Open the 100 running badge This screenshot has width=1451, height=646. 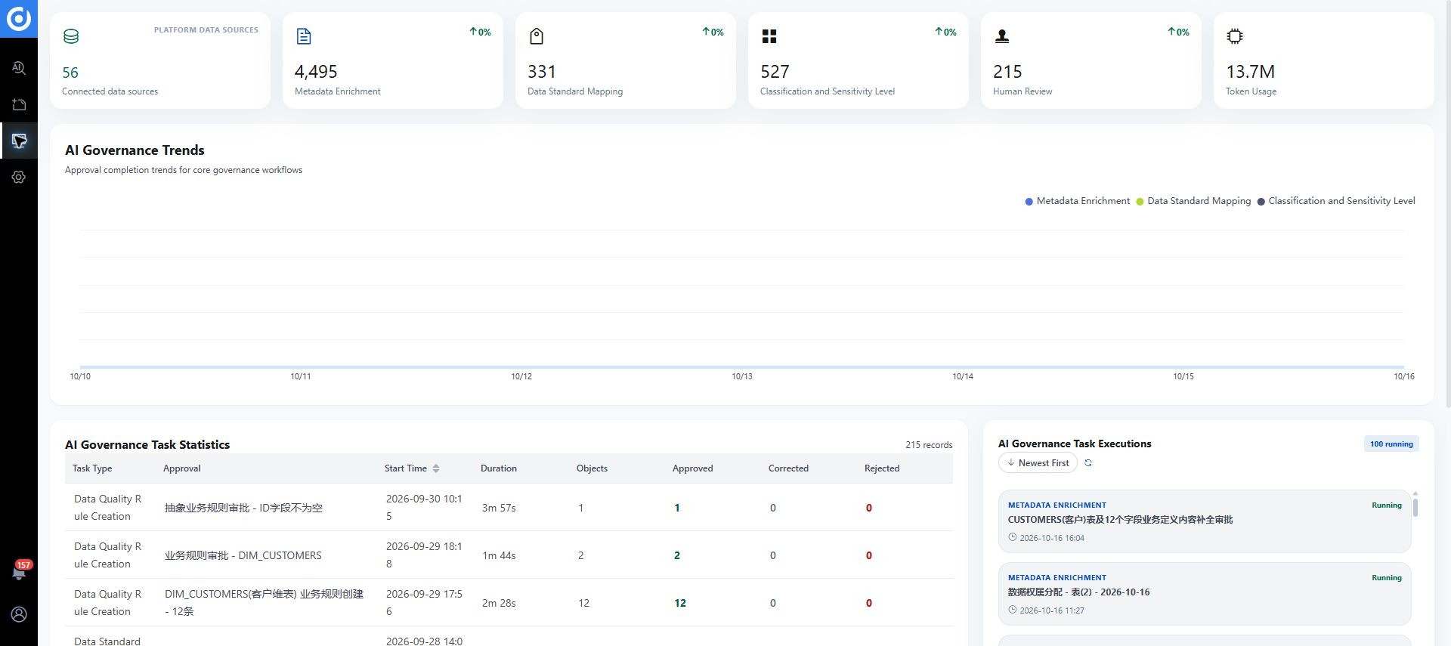(x=1391, y=444)
